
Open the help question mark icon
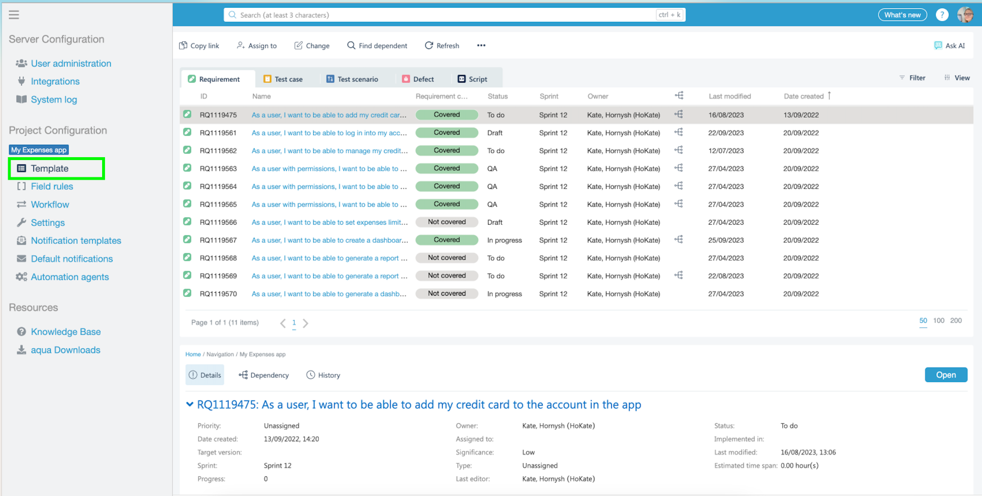942,15
